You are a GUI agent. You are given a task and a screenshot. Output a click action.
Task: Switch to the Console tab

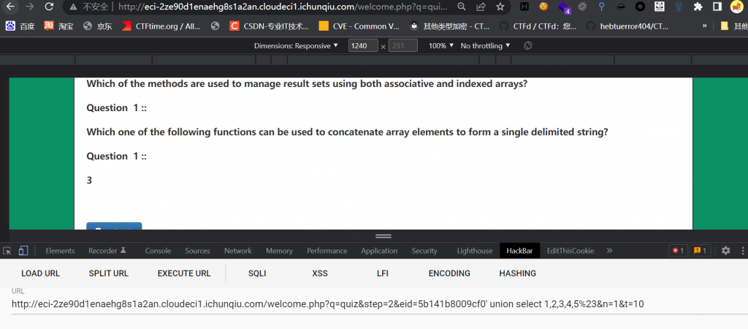158,251
